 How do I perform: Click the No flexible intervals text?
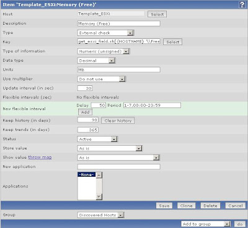(x=97, y=97)
